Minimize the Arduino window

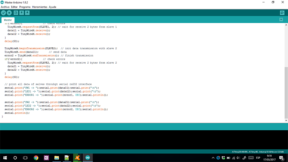click(x=264, y=2)
